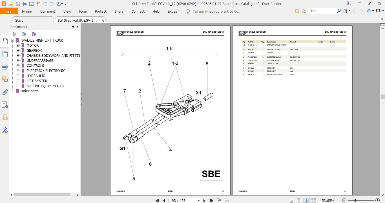Open the Pages thumbnails panel sidebar icon
The image size is (385, 203).
coord(5,54)
